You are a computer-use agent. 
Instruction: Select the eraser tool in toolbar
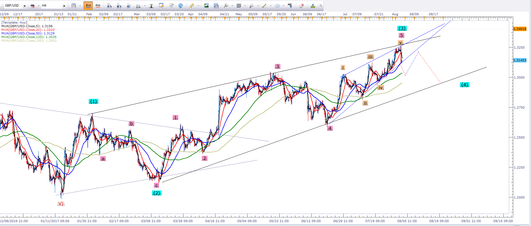coord(301,6)
